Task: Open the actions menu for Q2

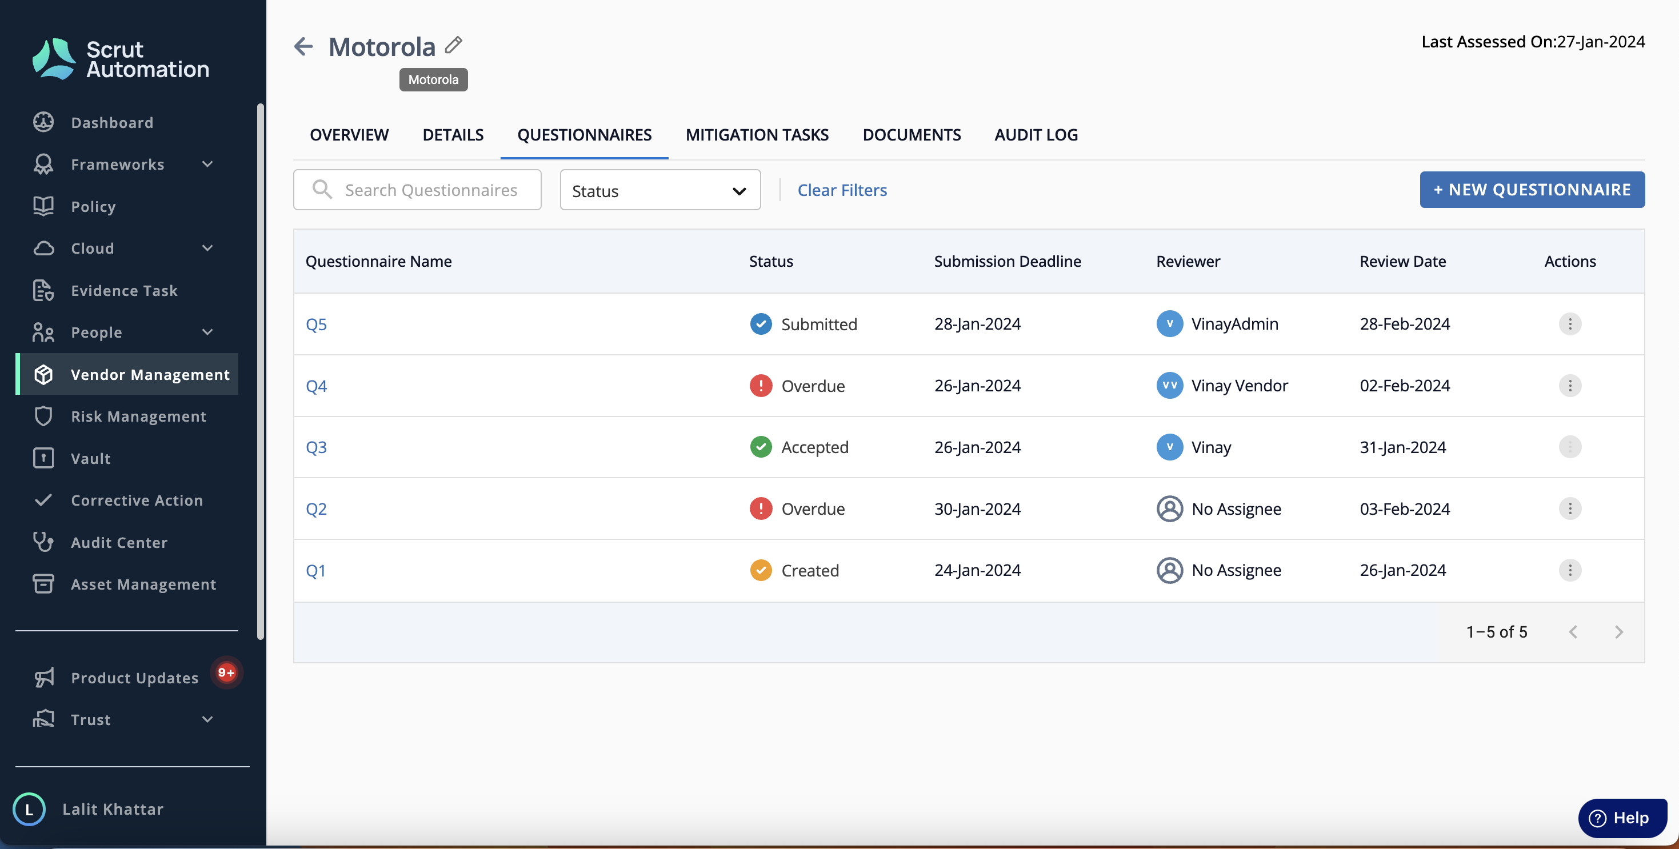Action: [x=1569, y=508]
